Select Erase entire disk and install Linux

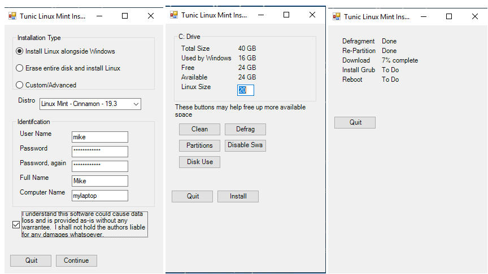[x=20, y=68]
